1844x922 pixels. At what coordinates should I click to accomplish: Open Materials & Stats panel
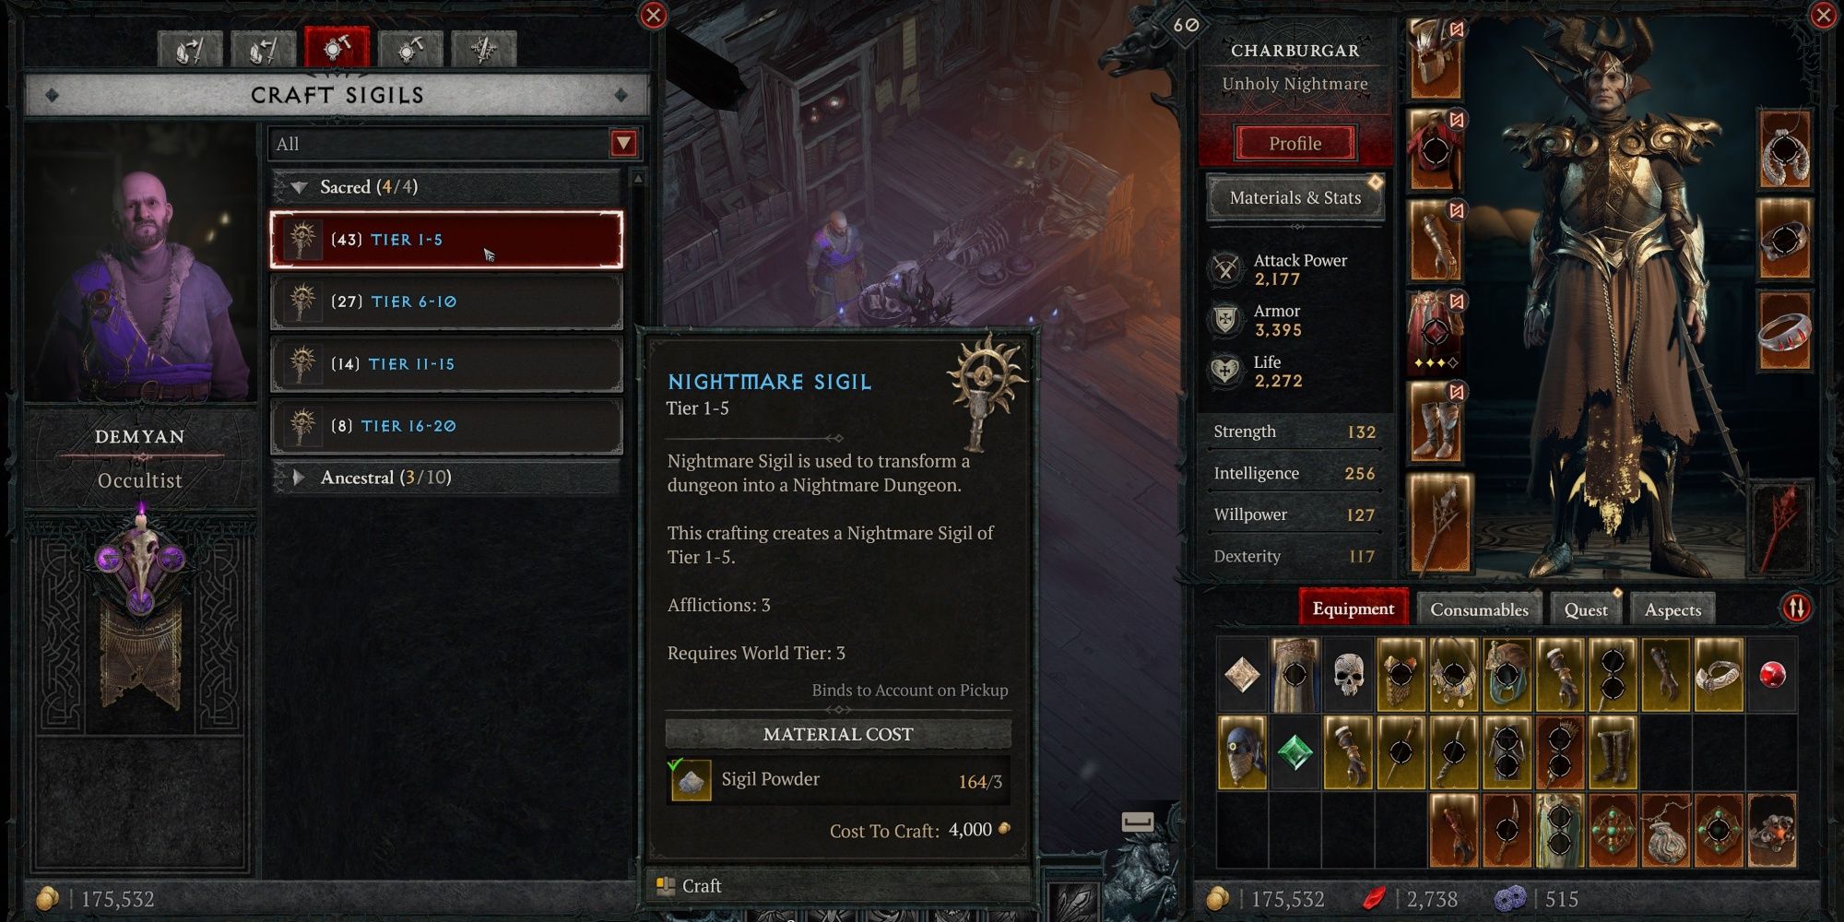pyautogui.click(x=1294, y=197)
